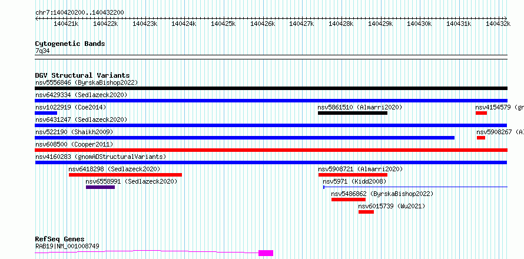
Task: Open the nsv4160283 (gnomADStructuralVariants) label
Action: [101, 157]
